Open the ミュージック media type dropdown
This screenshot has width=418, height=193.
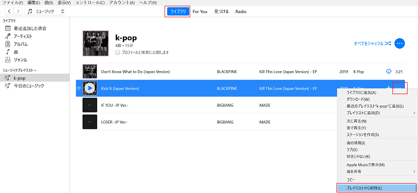pos(45,11)
